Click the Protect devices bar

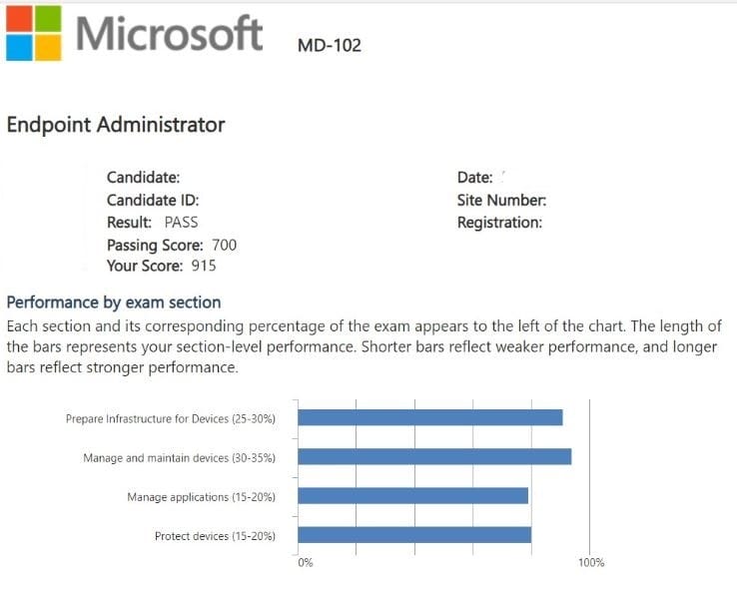[414, 535]
